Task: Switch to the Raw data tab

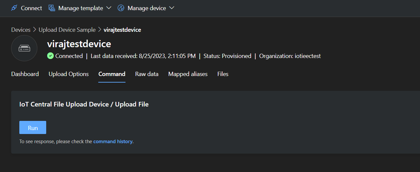Action: coord(147,74)
